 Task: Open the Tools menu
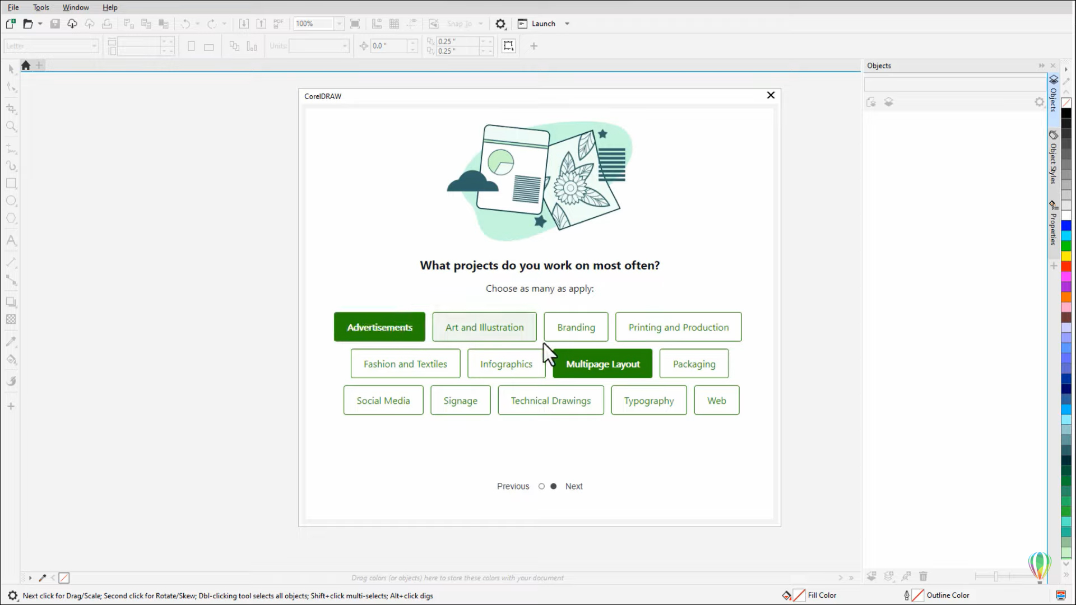[41, 7]
